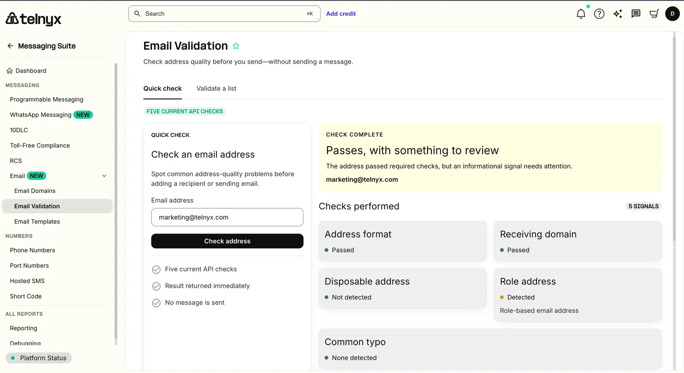This screenshot has width=684, height=373.
Task: Open Programmable Messaging in sidebar
Action: pyautogui.click(x=47, y=99)
